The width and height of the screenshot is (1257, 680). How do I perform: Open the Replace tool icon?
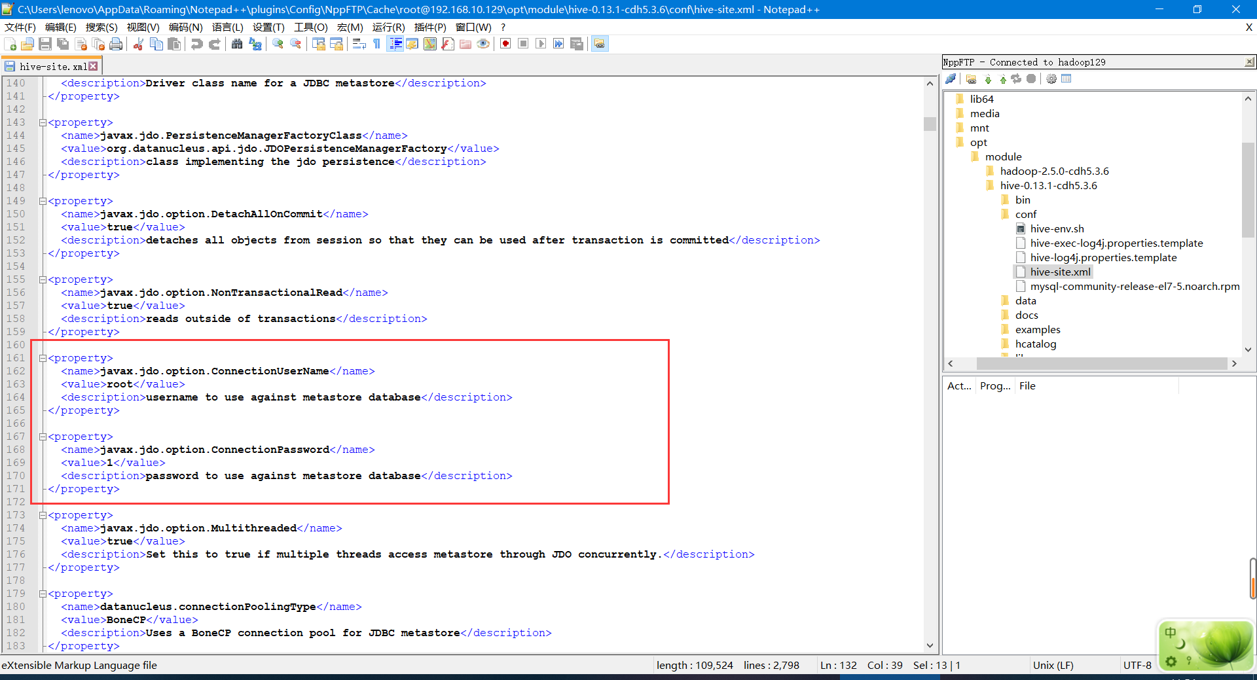point(255,44)
